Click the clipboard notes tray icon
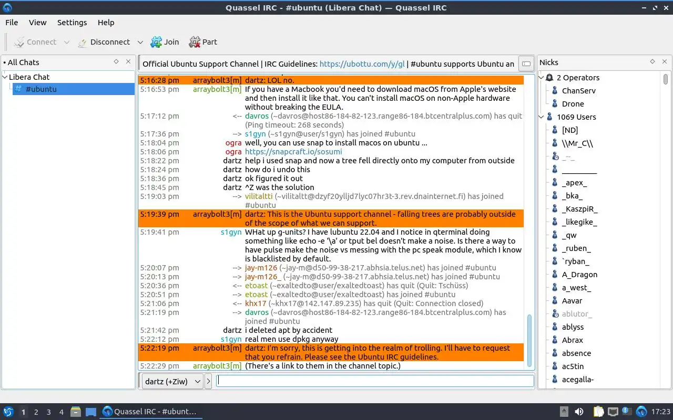This screenshot has width=673, height=420. click(599, 412)
